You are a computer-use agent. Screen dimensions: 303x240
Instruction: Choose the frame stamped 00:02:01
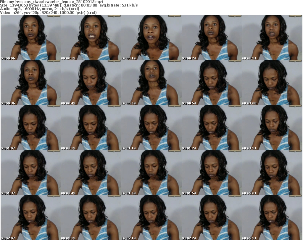click(x=272, y=173)
